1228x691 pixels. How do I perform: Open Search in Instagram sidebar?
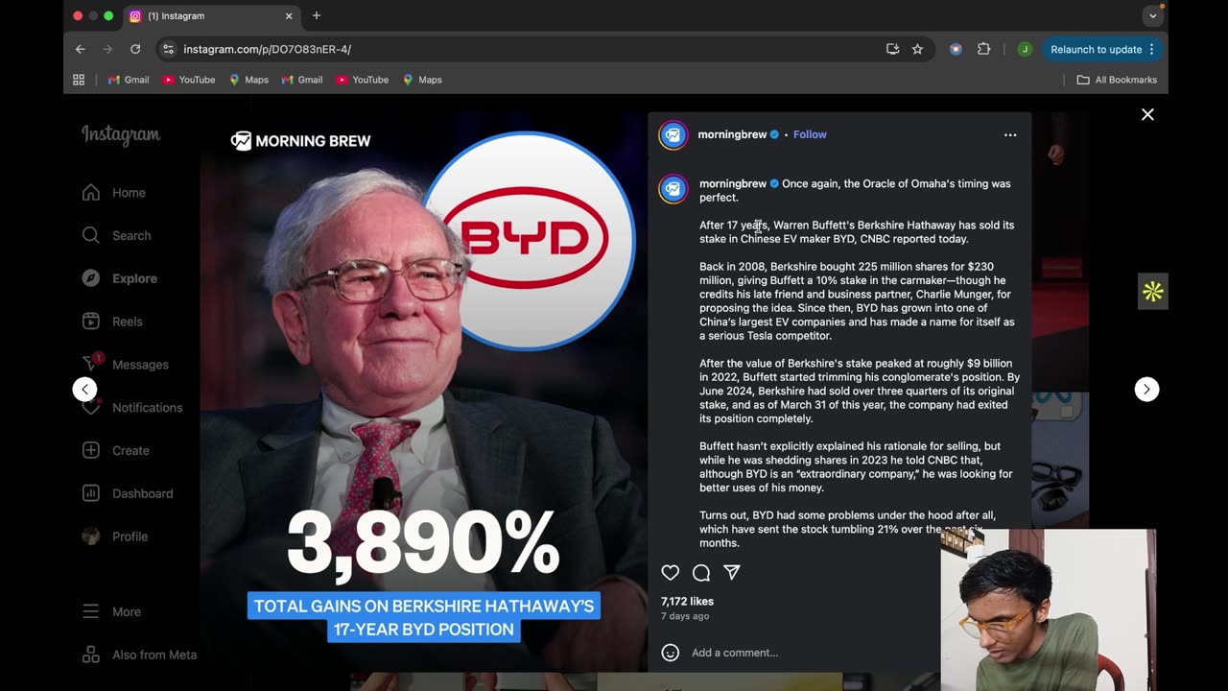pos(116,235)
